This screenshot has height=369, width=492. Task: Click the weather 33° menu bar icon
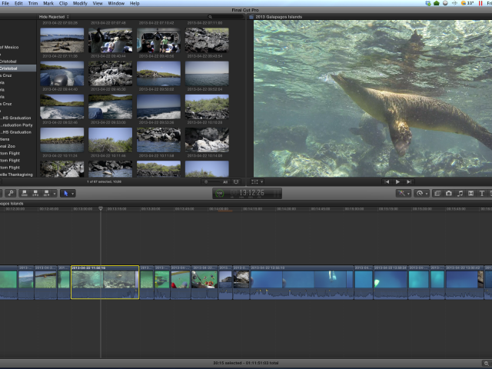[467, 3]
